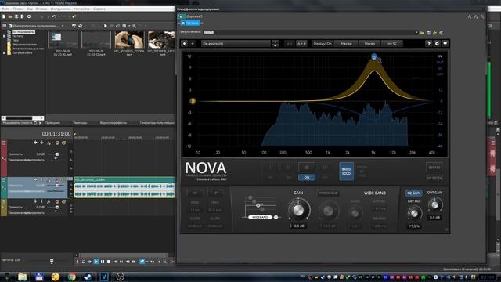Viewport: 501px width, 282px height.
Task: Open Steam from the taskbar
Action: (88, 277)
